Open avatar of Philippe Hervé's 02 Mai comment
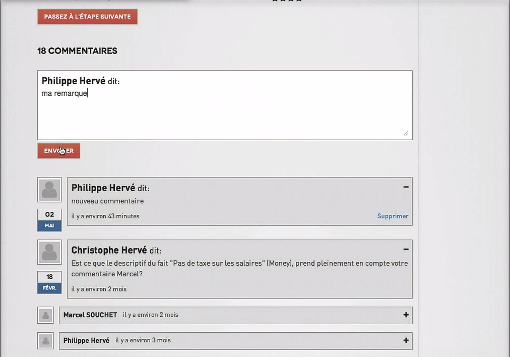The width and height of the screenshot is (510, 357). 49,190
